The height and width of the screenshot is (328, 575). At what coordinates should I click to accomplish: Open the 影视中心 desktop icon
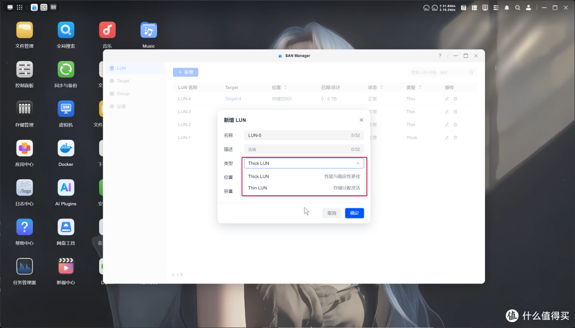coord(66,266)
